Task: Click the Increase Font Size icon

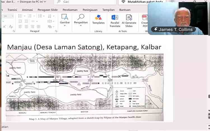Action: pyautogui.click(x=4, y=26)
